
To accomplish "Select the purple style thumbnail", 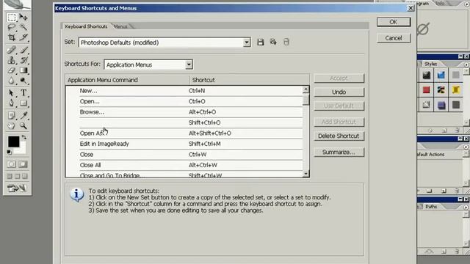I will coord(441,105).
